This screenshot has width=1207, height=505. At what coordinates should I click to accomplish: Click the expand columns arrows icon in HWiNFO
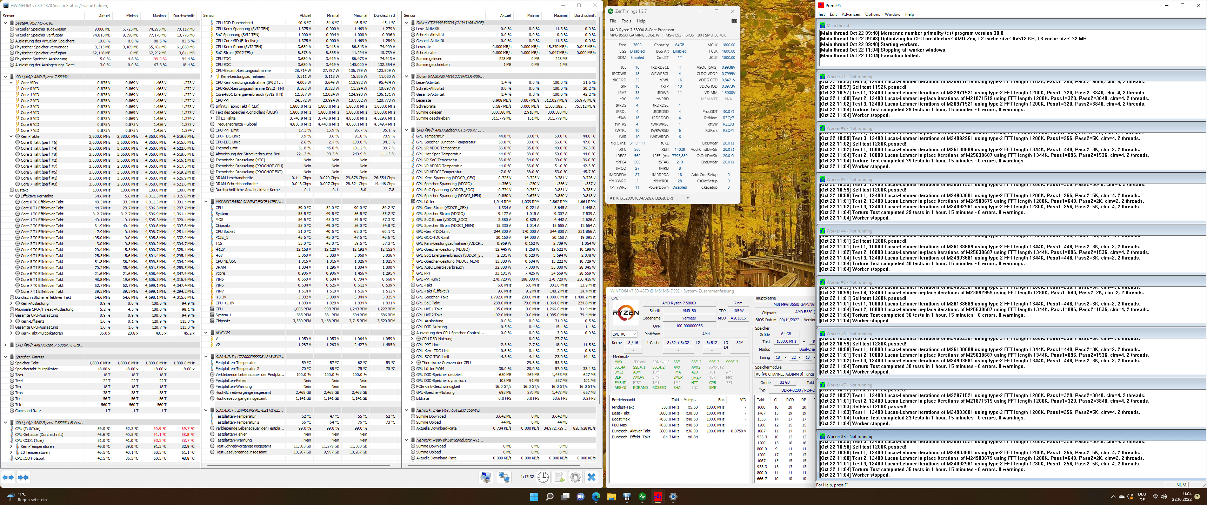click(8, 477)
